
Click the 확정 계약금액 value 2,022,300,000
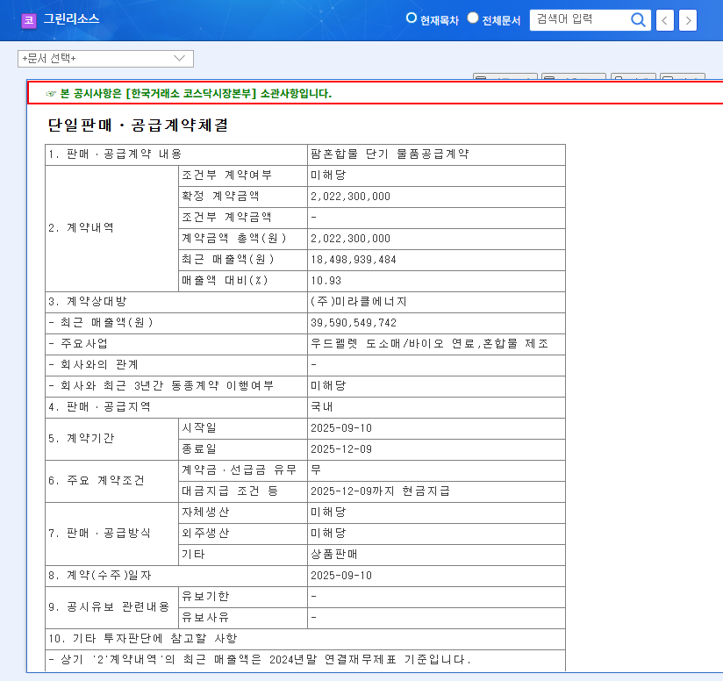coord(350,197)
